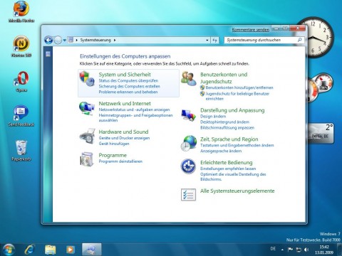This screenshot has height=256, width=342.
Task: Click Desktophintergrund ändern link
Action: point(224,122)
